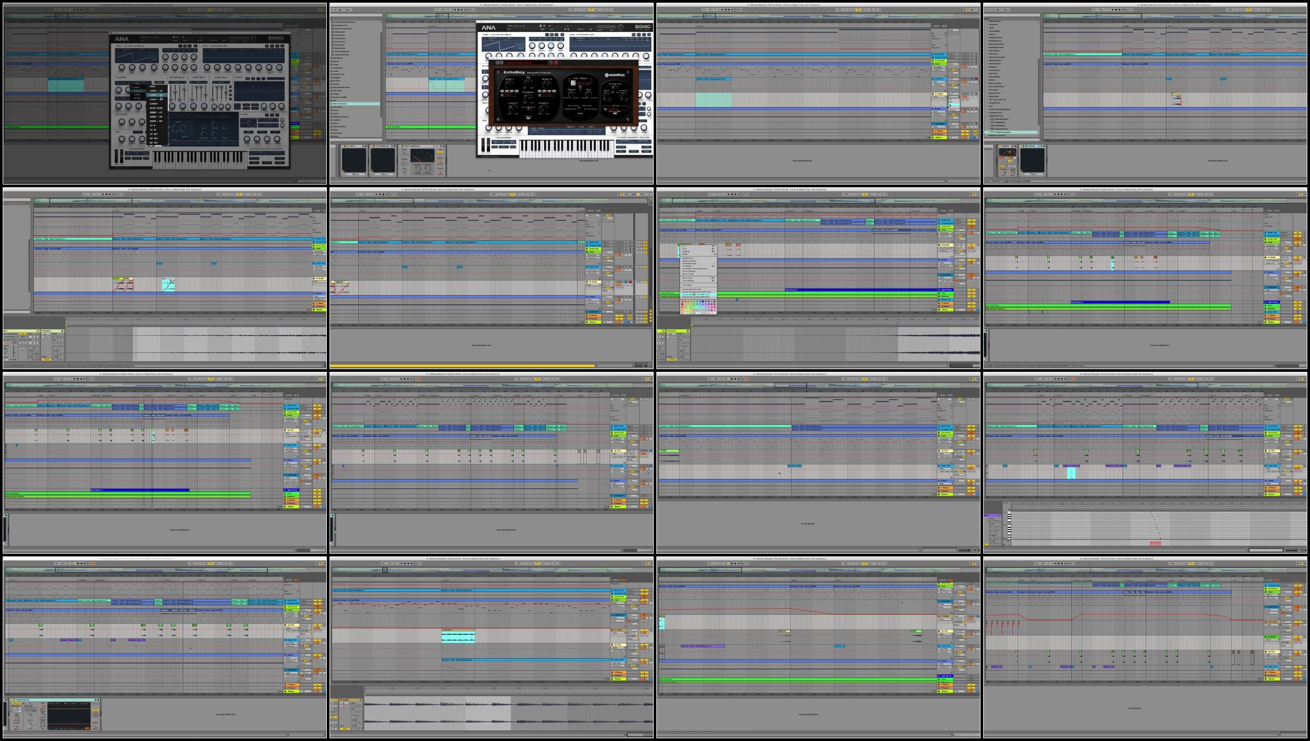Select highlighted Glue Compressor in browser list
1310x741 pixels.
point(355,104)
